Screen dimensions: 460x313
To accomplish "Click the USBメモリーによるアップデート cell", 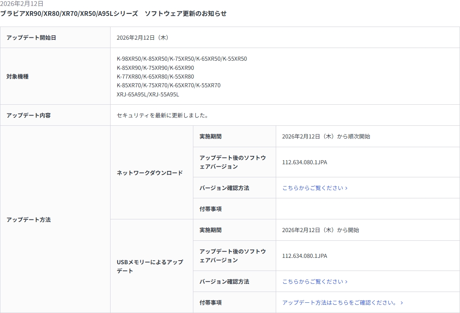I will tap(150, 266).
